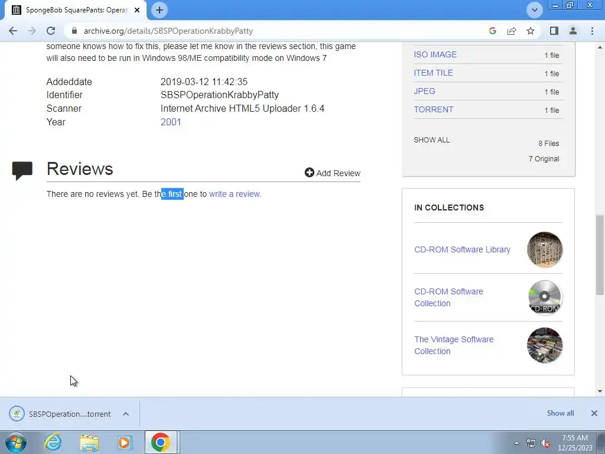The image size is (605, 454).
Task: Click the Google icon in address bar
Action: pyautogui.click(x=492, y=31)
